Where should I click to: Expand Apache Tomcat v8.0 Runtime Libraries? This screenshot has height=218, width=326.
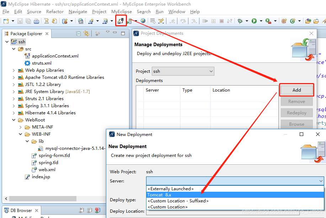[14, 77]
